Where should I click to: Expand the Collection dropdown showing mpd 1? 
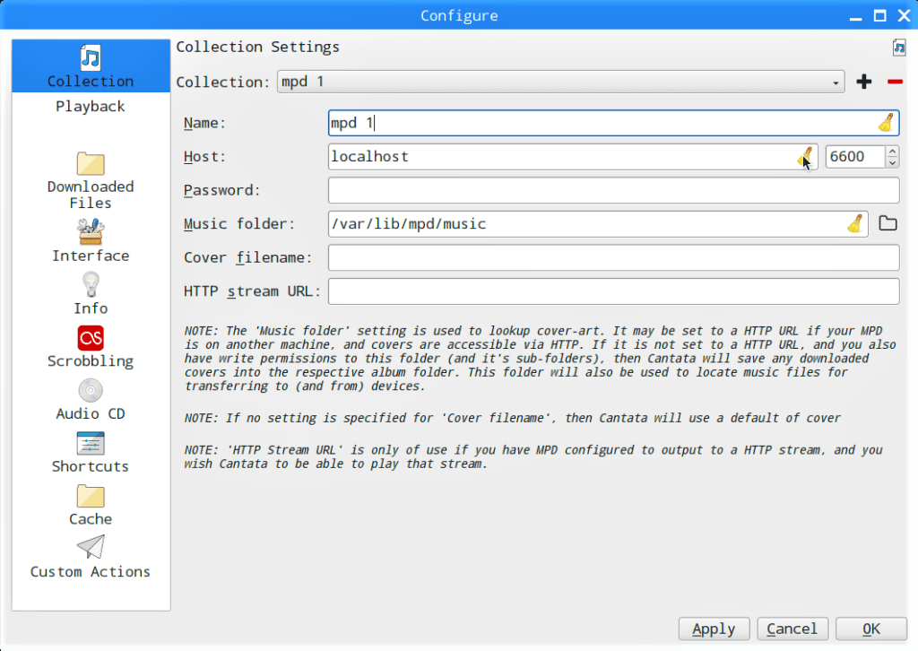click(x=560, y=82)
